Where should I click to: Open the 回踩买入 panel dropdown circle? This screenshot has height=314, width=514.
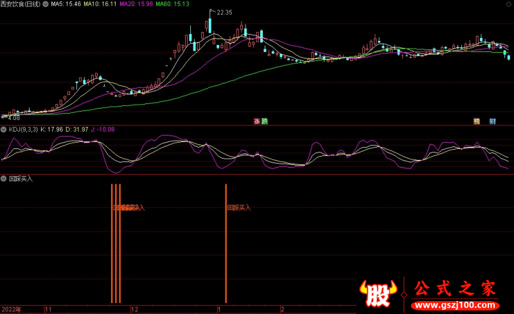pos(4,179)
